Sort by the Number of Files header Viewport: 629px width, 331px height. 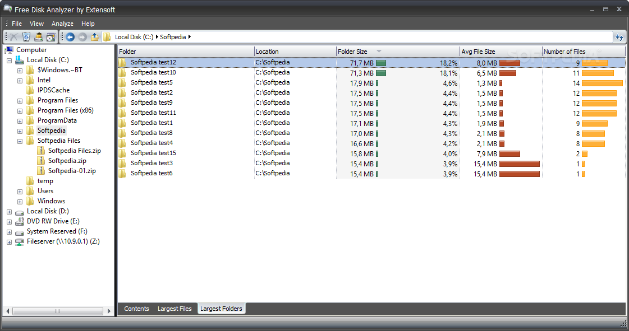point(584,52)
